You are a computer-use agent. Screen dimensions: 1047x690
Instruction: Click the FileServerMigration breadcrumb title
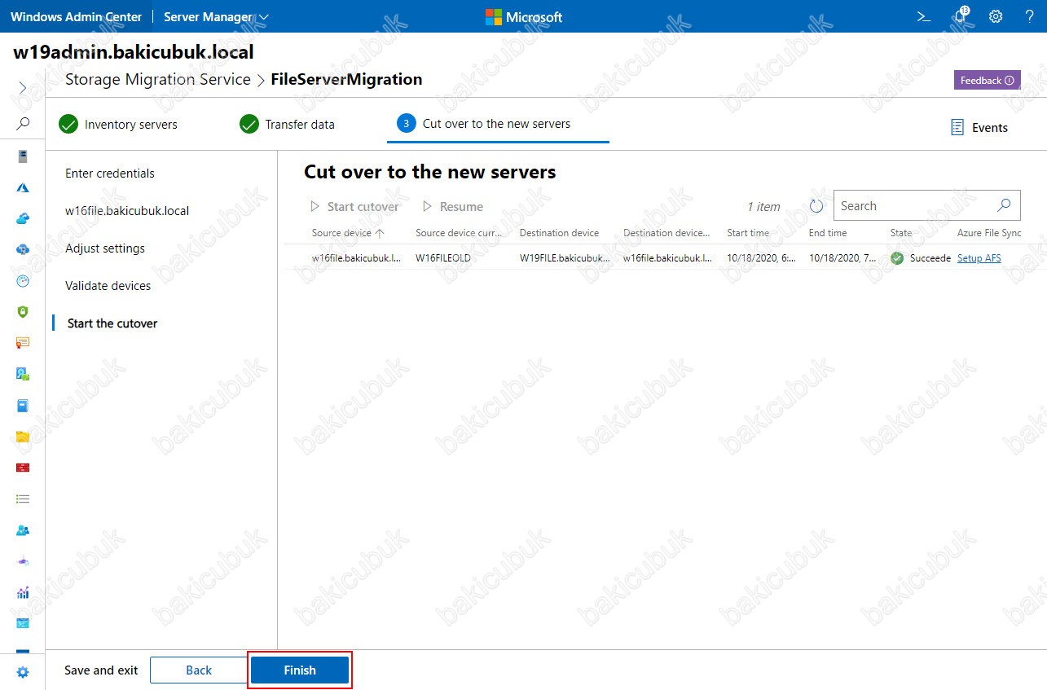click(346, 79)
